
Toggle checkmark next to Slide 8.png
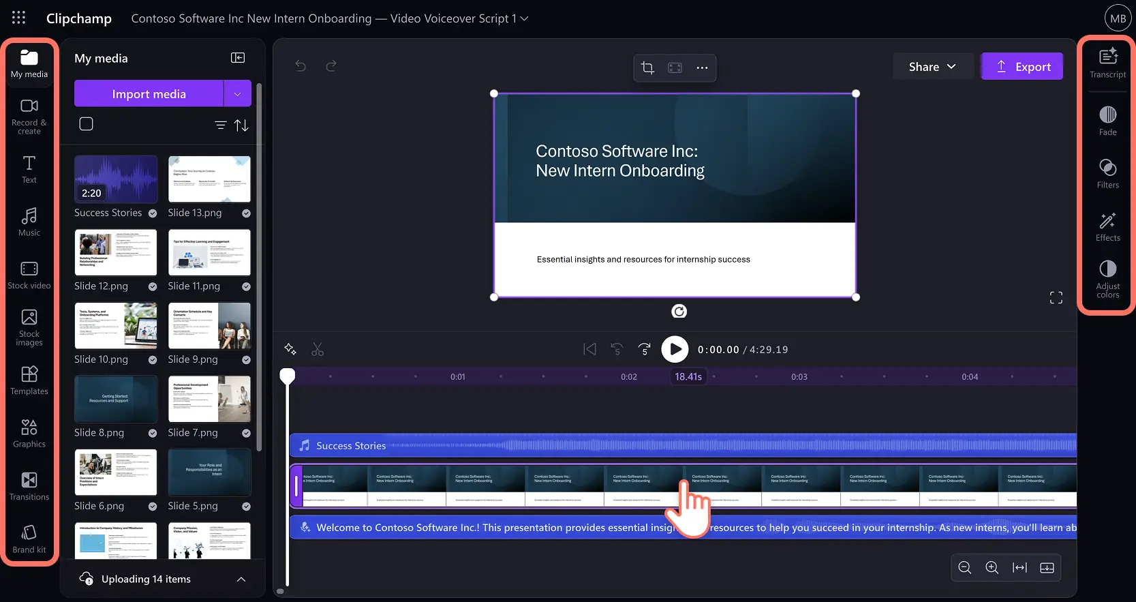153,433
